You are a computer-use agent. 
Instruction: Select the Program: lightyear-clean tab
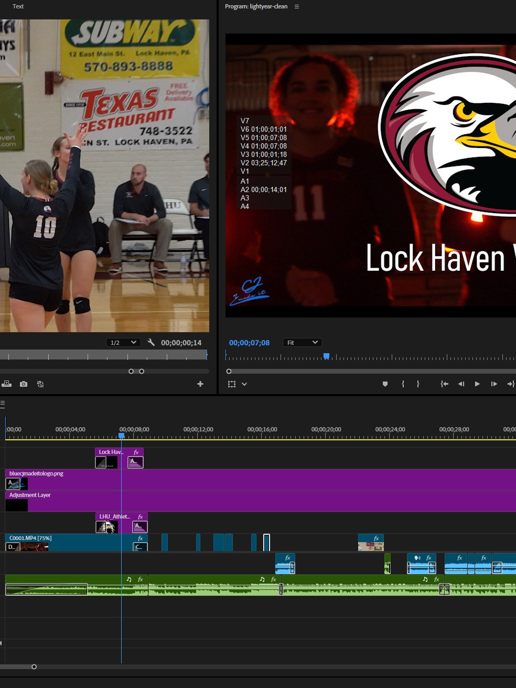[x=256, y=6]
